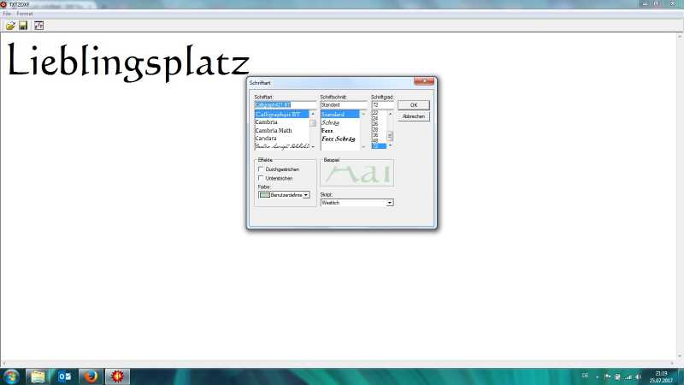Enable the Unterstrichen checkbox

(x=261, y=178)
